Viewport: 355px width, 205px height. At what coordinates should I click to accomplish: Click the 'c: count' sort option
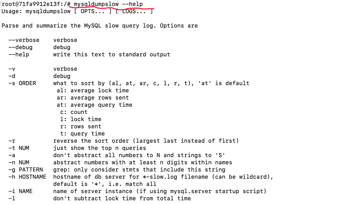click(x=74, y=112)
